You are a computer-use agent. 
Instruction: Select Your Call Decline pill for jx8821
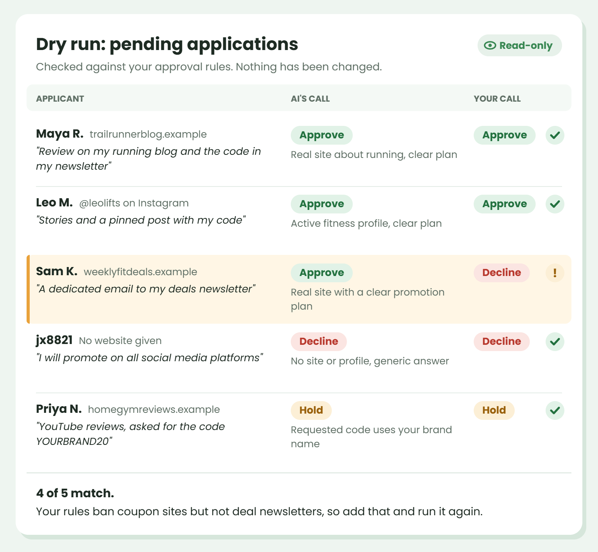[502, 342]
